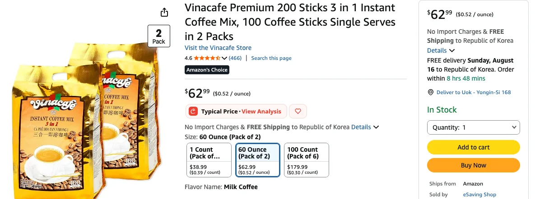Select the 100 Count (Pack of 6) option

[x=307, y=160]
